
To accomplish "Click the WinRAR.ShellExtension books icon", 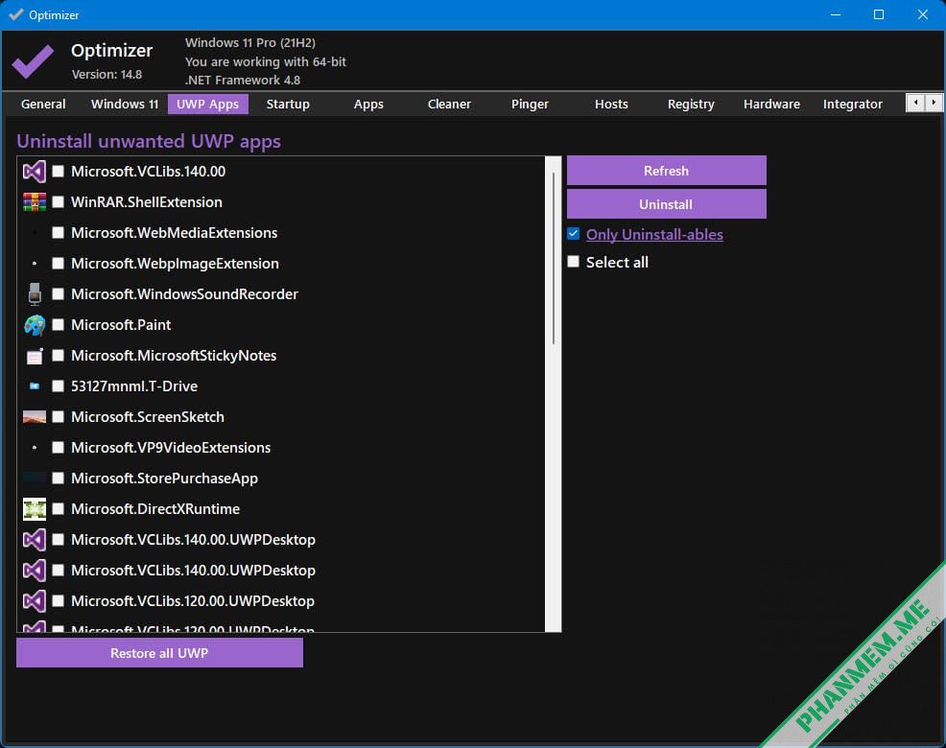I will [35, 202].
